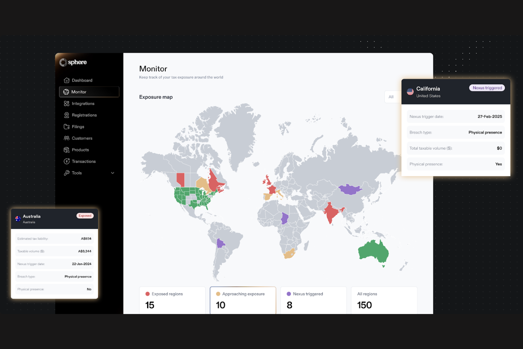
Task: Click the US flag on the California card
Action: [x=410, y=92]
